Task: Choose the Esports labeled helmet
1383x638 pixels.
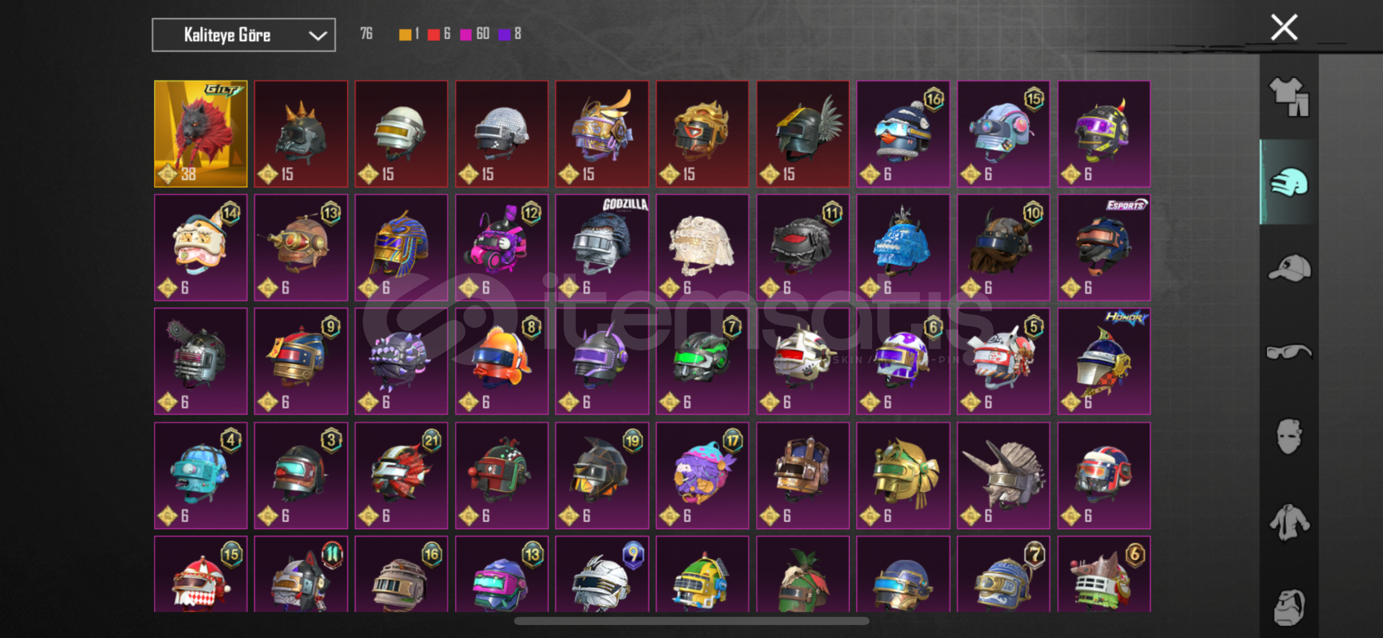Action: coord(1104,248)
